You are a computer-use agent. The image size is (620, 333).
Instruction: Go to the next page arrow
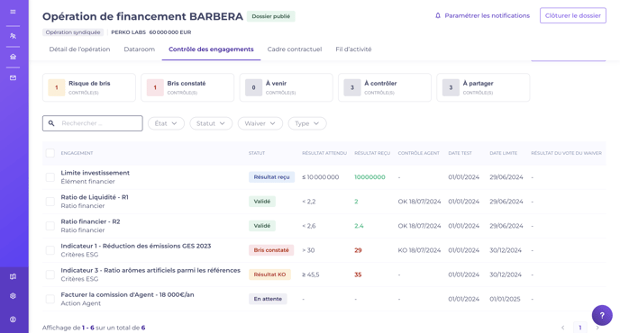(597, 328)
